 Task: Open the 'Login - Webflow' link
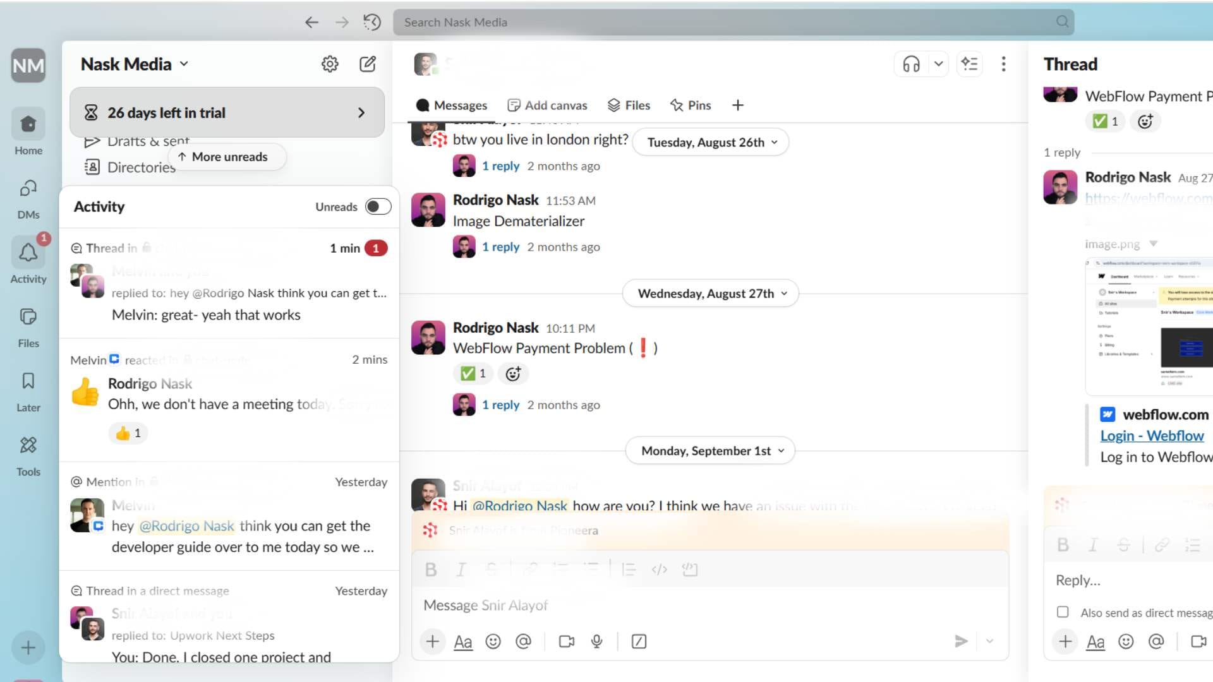(1152, 436)
